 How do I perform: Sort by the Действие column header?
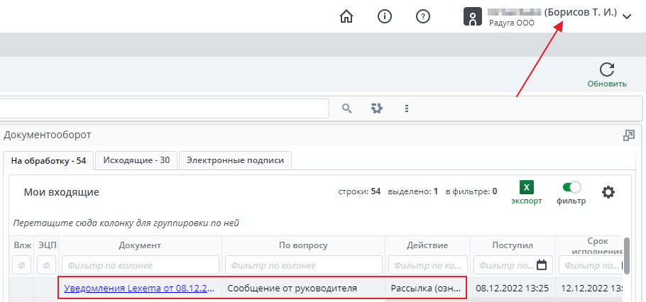point(427,245)
